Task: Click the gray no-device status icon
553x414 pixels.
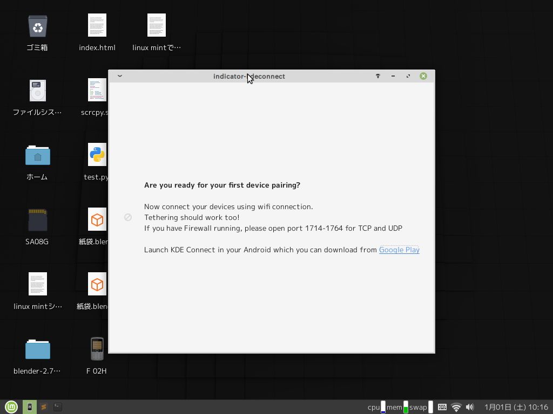Action: tap(128, 217)
